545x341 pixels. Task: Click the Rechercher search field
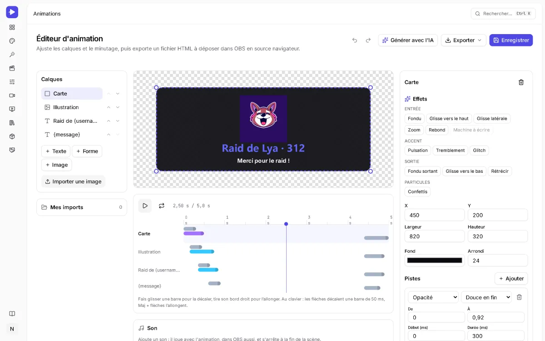click(x=503, y=14)
